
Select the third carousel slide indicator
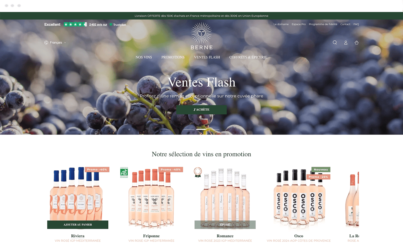(x=214, y=129)
